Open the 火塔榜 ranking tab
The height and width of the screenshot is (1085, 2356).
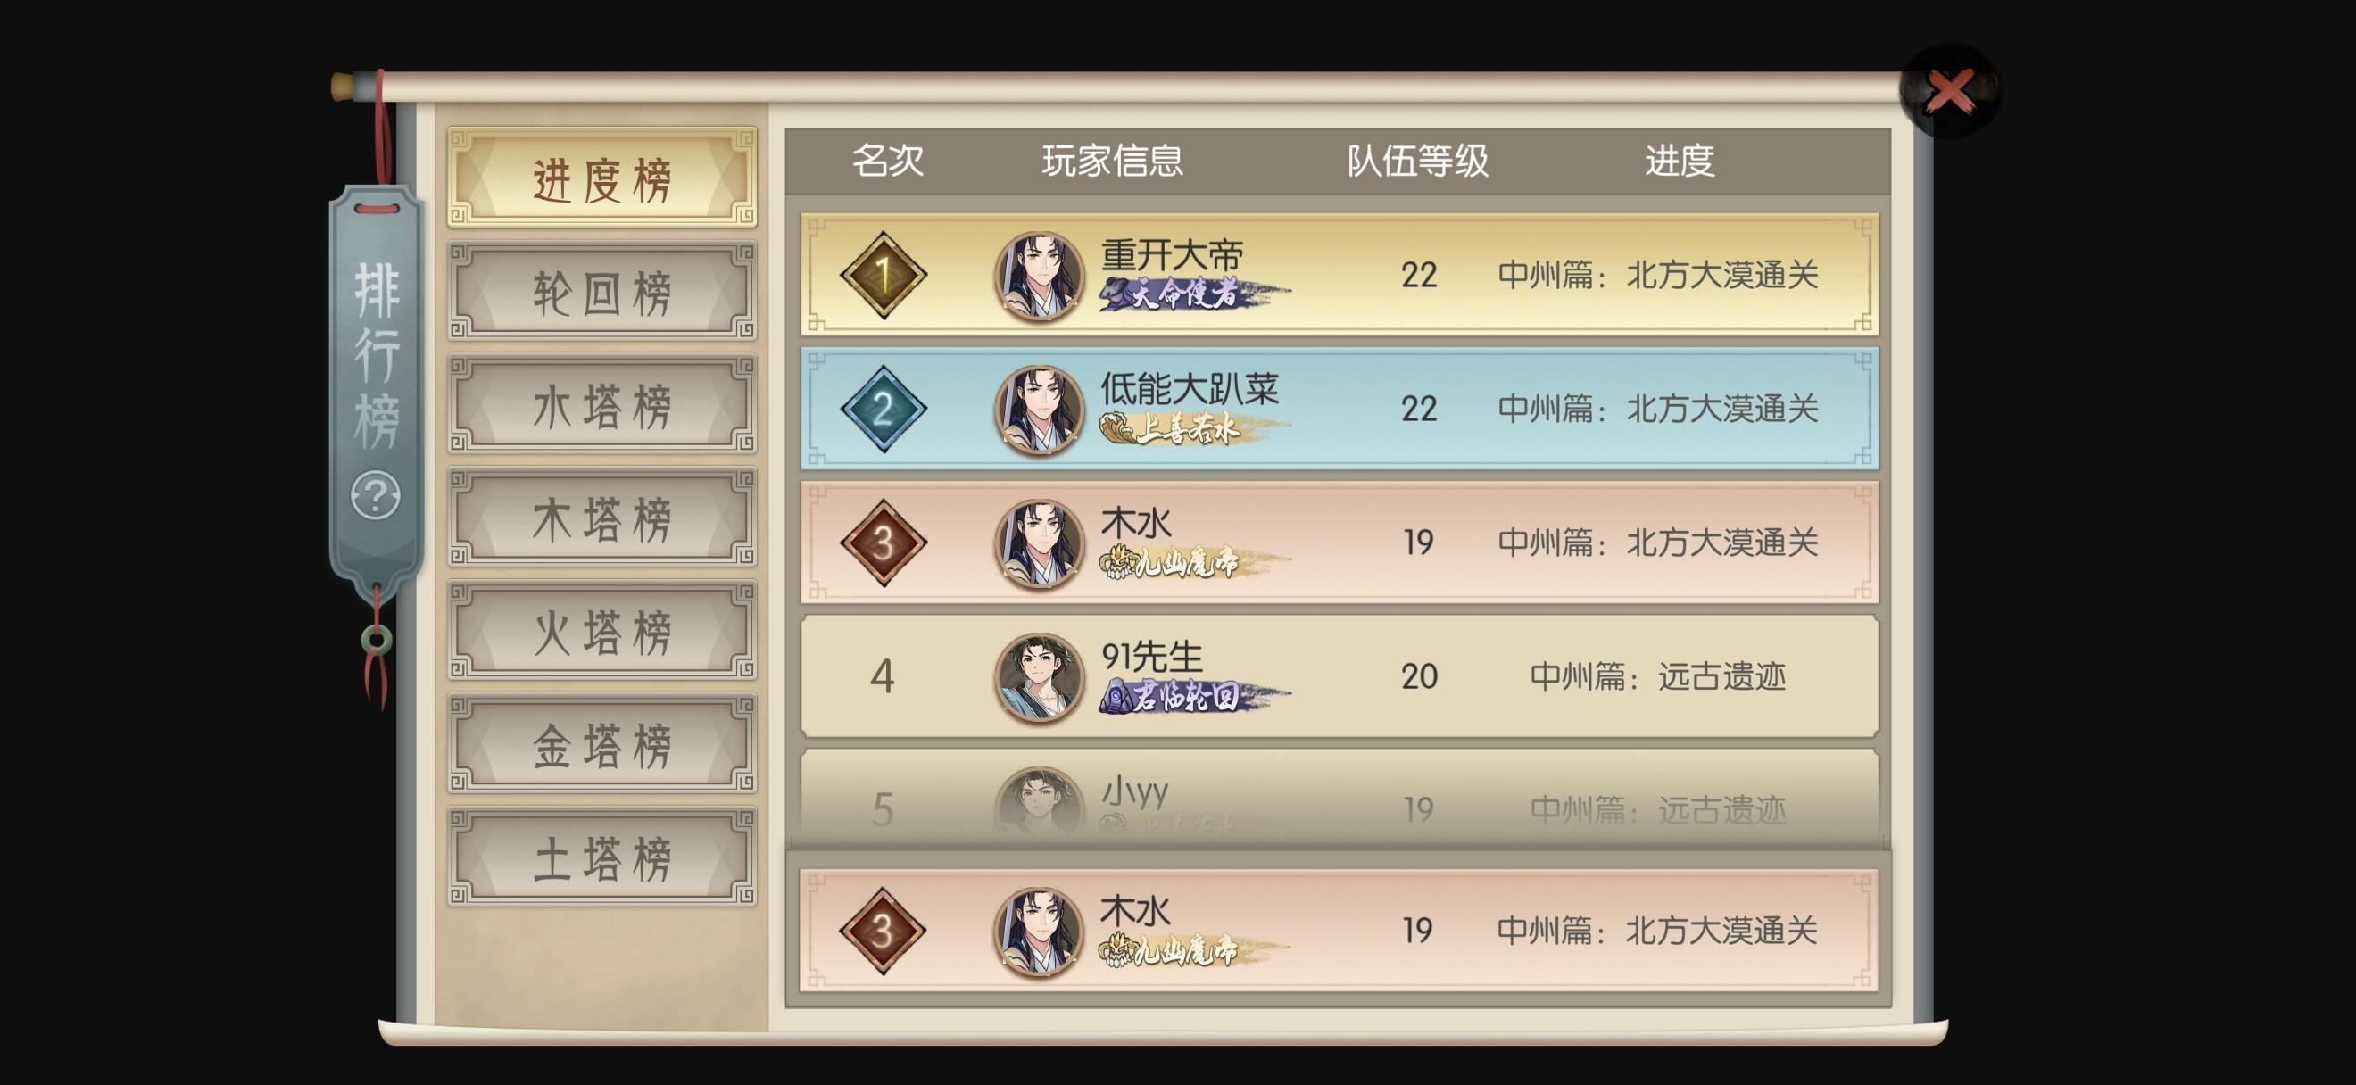click(601, 632)
